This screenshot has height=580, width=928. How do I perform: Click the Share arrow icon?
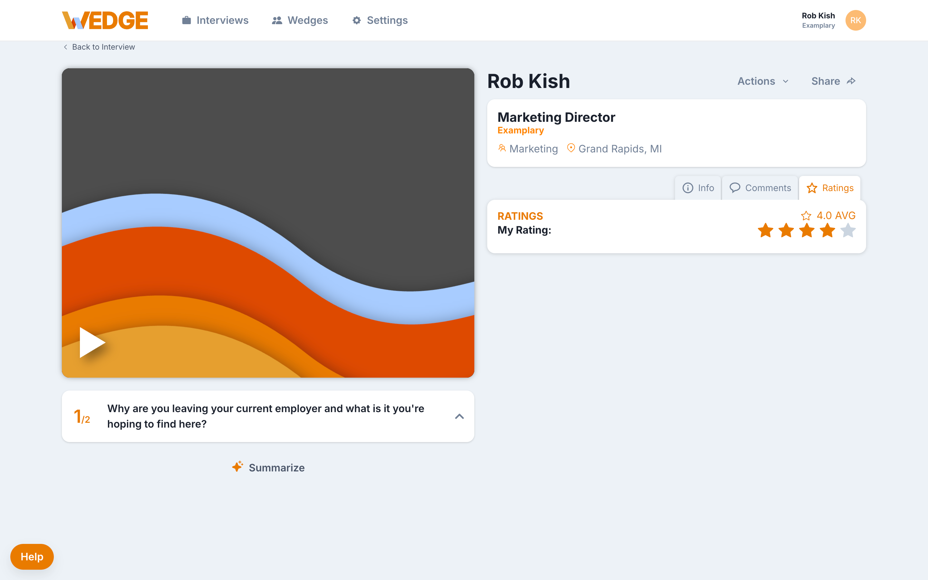coord(851,81)
